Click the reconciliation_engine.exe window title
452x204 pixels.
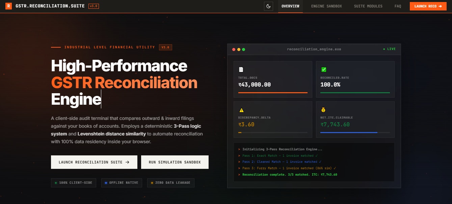314,49
